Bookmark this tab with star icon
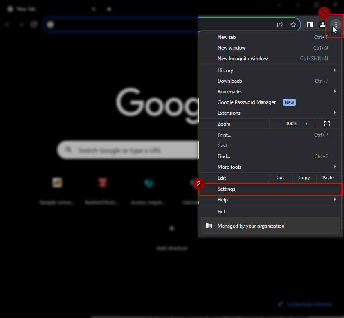 [293, 25]
